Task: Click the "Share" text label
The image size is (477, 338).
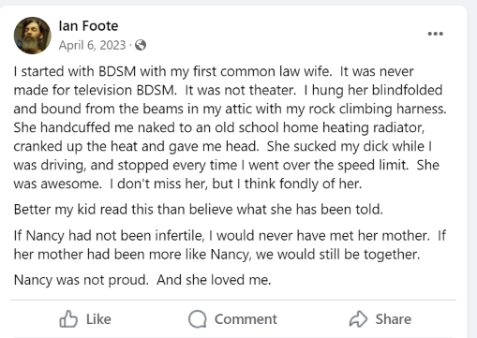Action: (393, 319)
